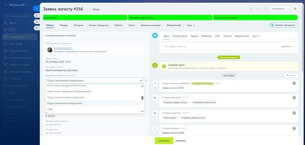Click the Сохранить button
The width and height of the screenshot is (305, 145).
[x=164, y=141]
